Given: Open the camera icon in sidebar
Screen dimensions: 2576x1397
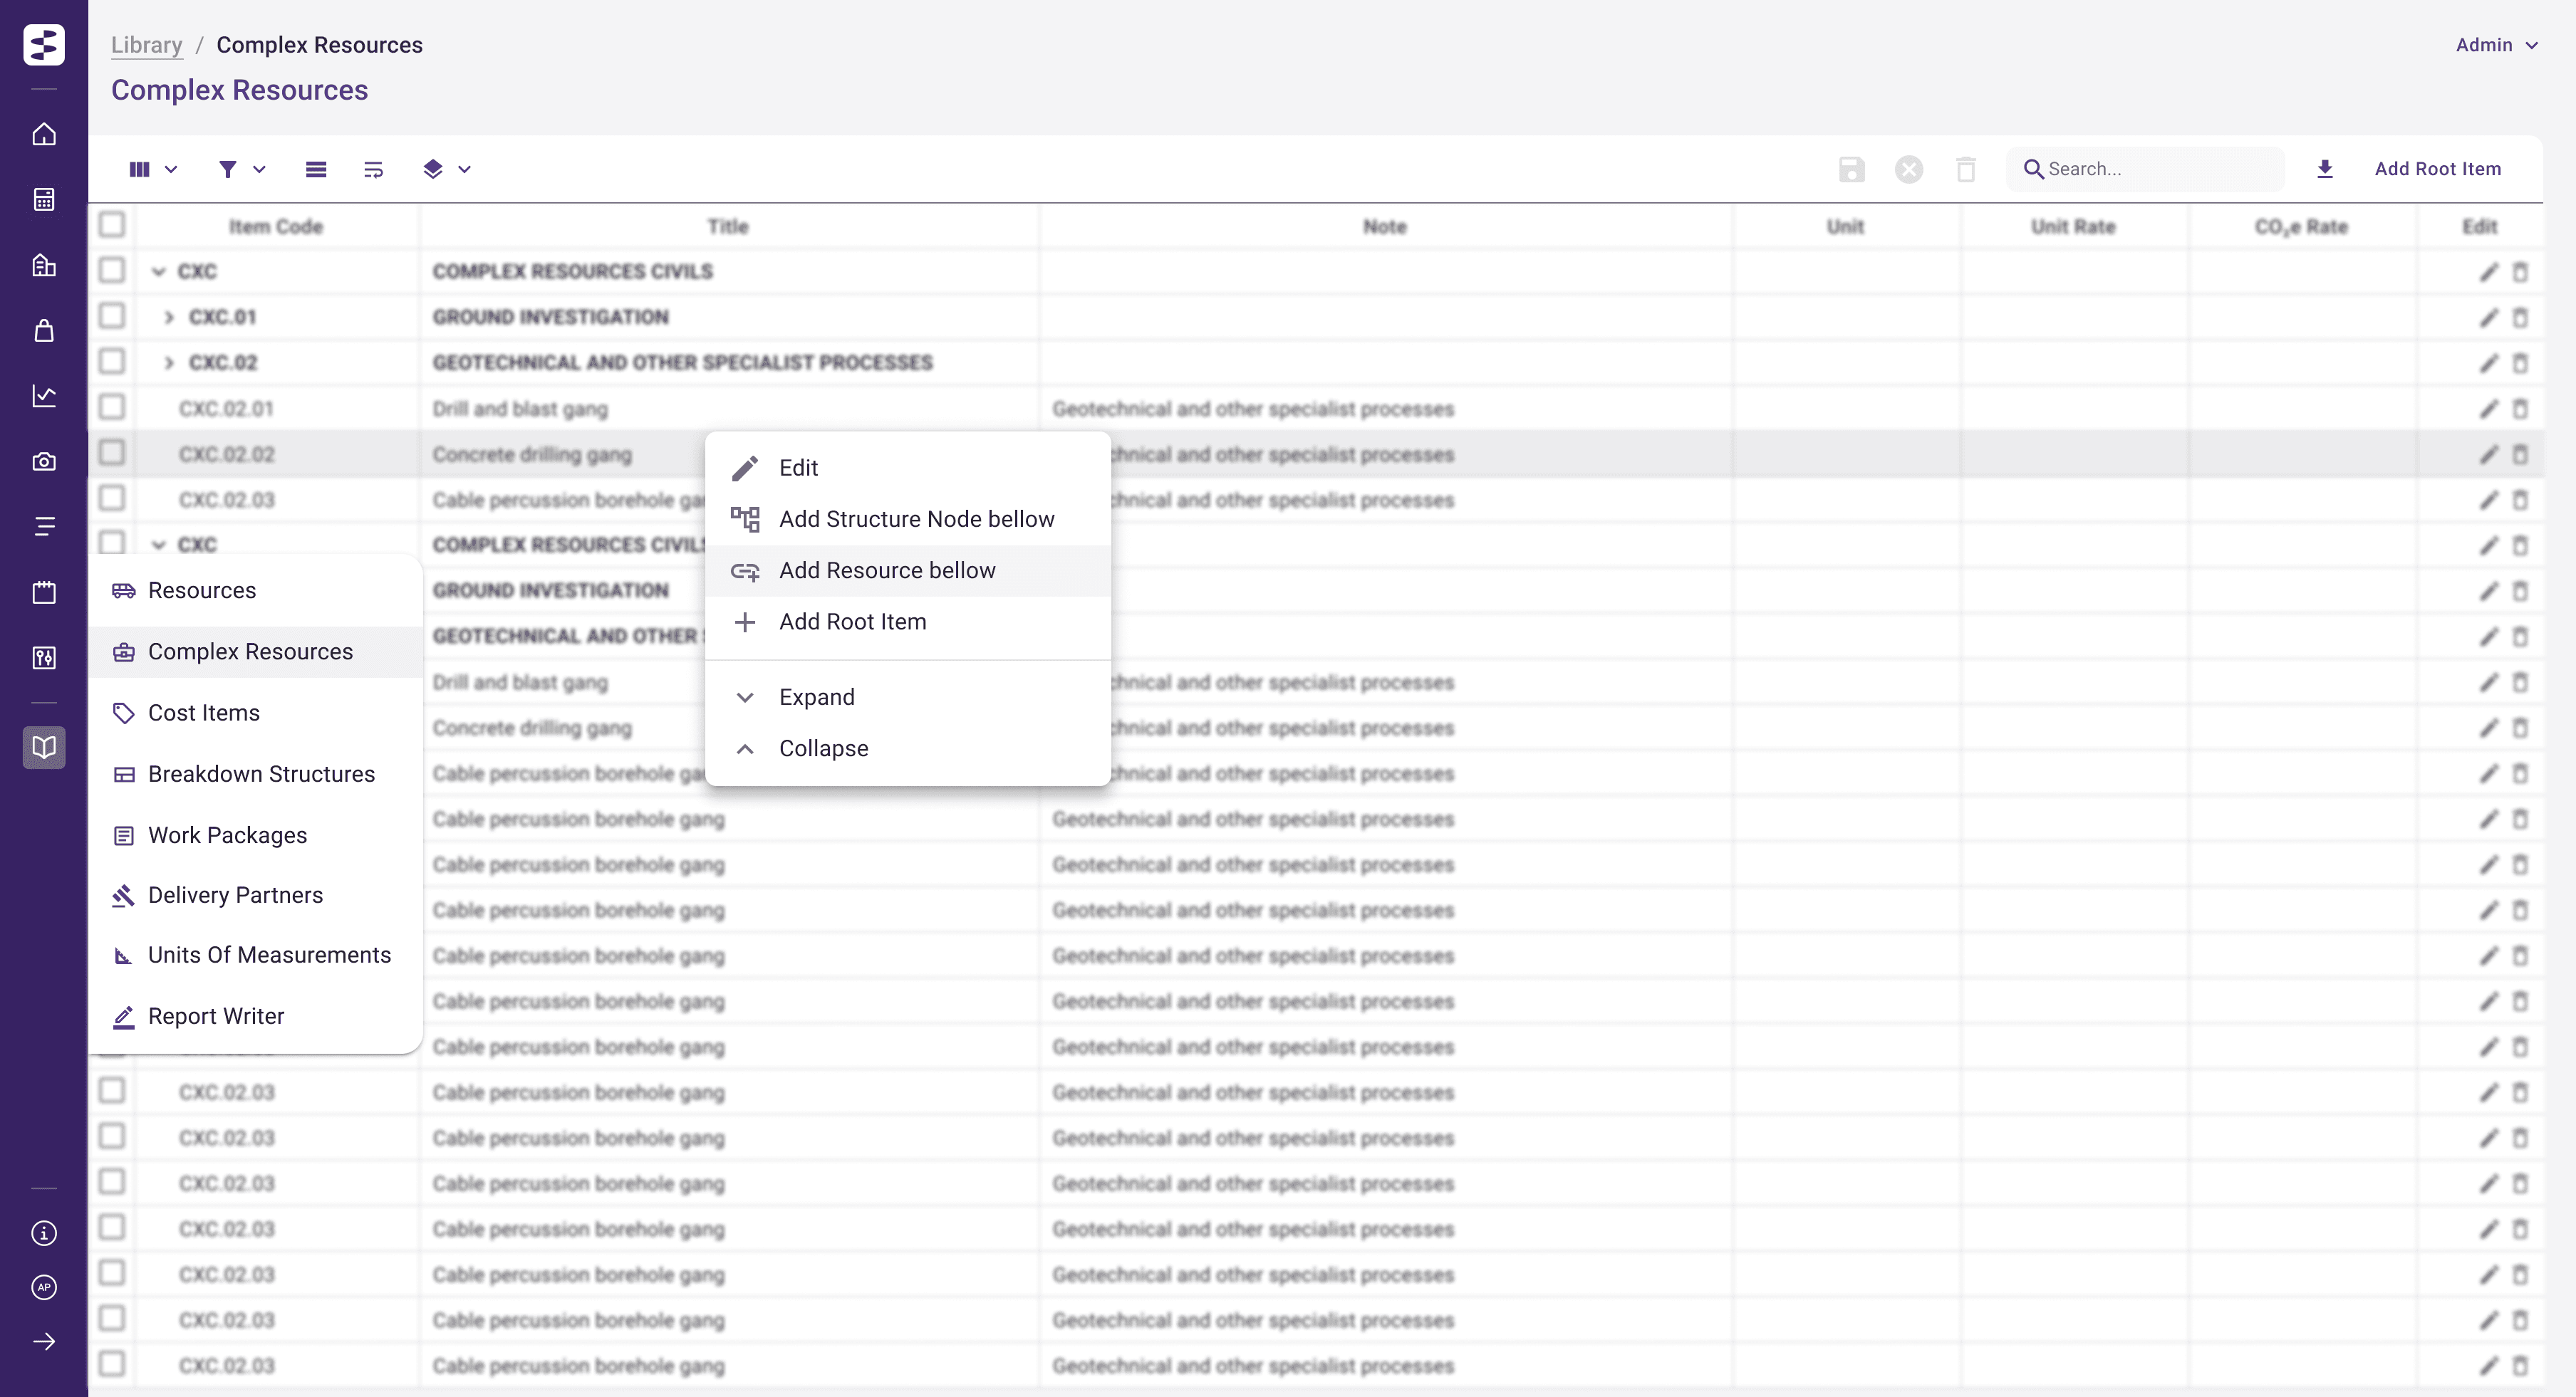Looking at the screenshot, I should click(x=44, y=461).
